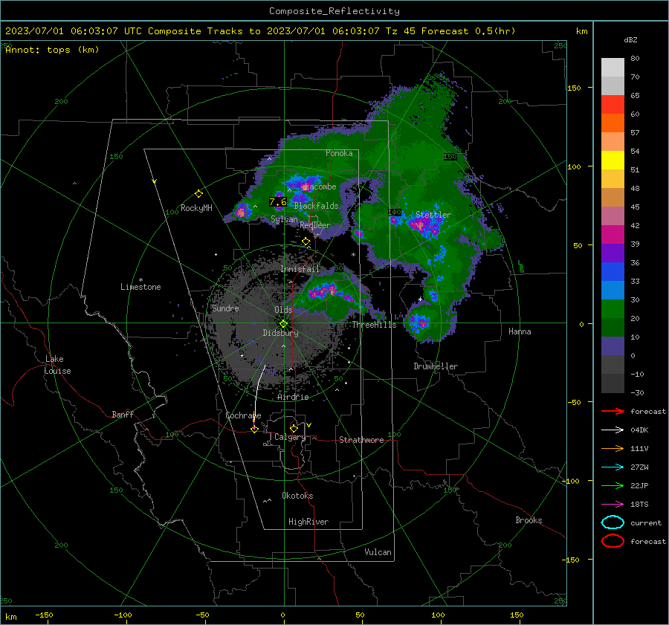This screenshot has height=625, width=669.
Task: Click the Stettler town label
Action: [x=433, y=215]
